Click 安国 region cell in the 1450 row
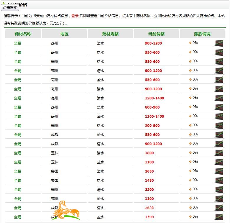230x223 pixels. (x=55, y=181)
